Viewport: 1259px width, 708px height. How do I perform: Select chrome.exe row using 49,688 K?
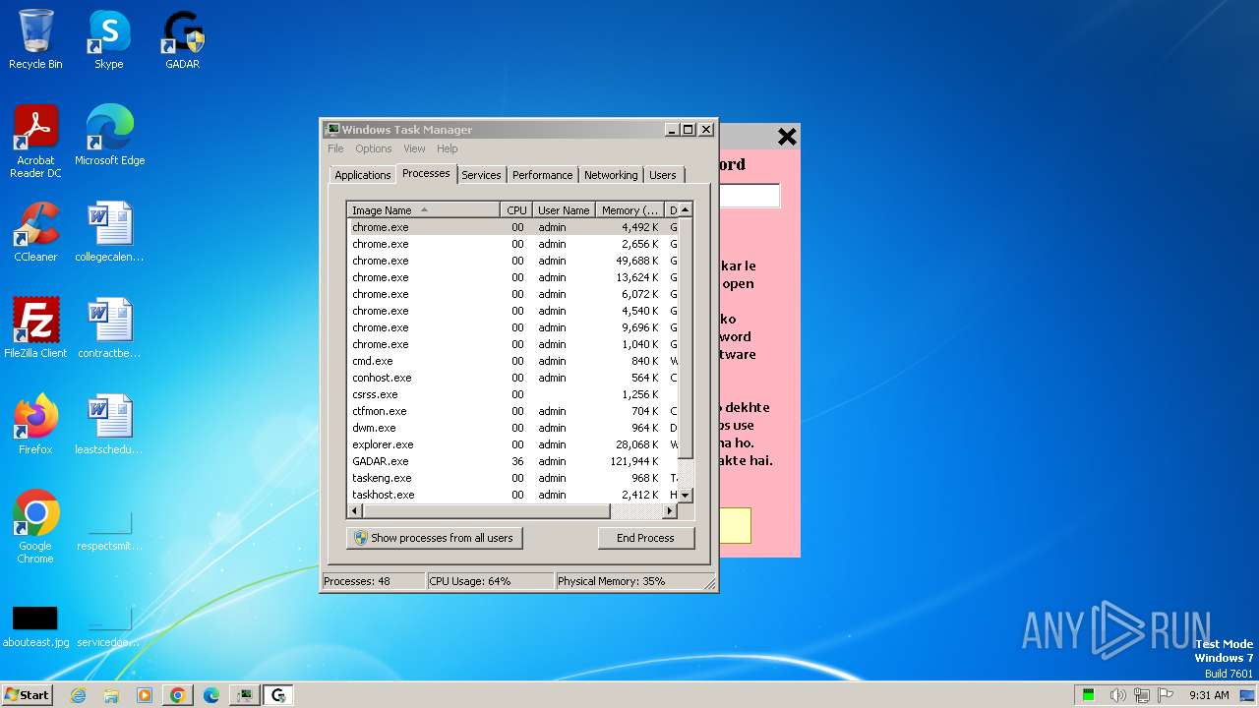pyautogui.click(x=512, y=261)
